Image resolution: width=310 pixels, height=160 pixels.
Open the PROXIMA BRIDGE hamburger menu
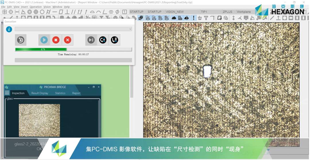click(7, 93)
